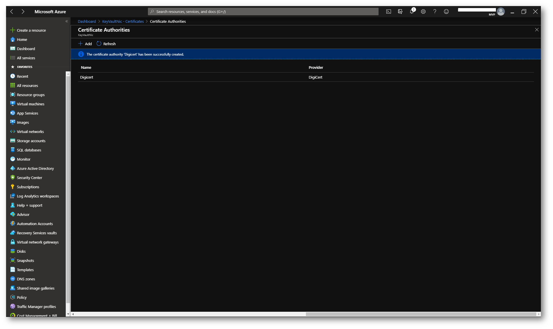
Task: Open feedback smiley icon
Action: click(446, 12)
